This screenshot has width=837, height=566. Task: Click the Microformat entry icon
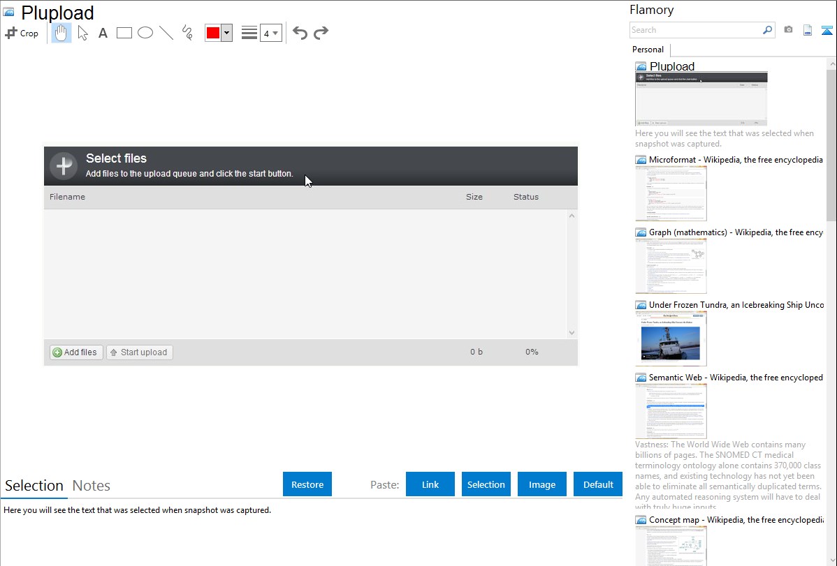pyautogui.click(x=641, y=160)
